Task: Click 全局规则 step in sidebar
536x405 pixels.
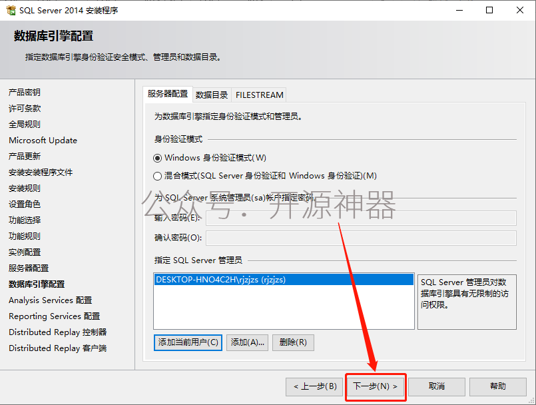Action: 25,124
